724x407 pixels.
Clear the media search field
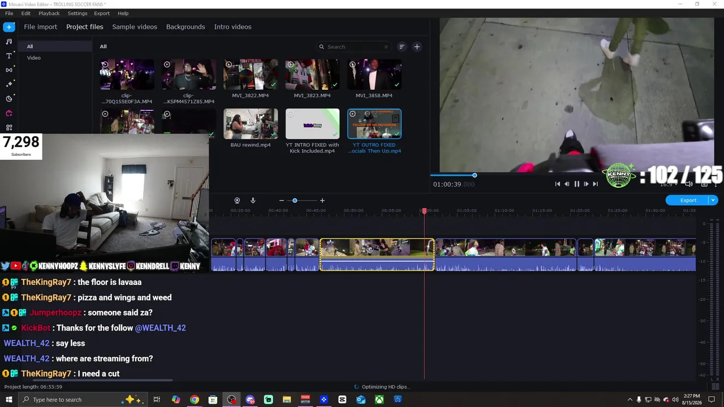coord(386,47)
